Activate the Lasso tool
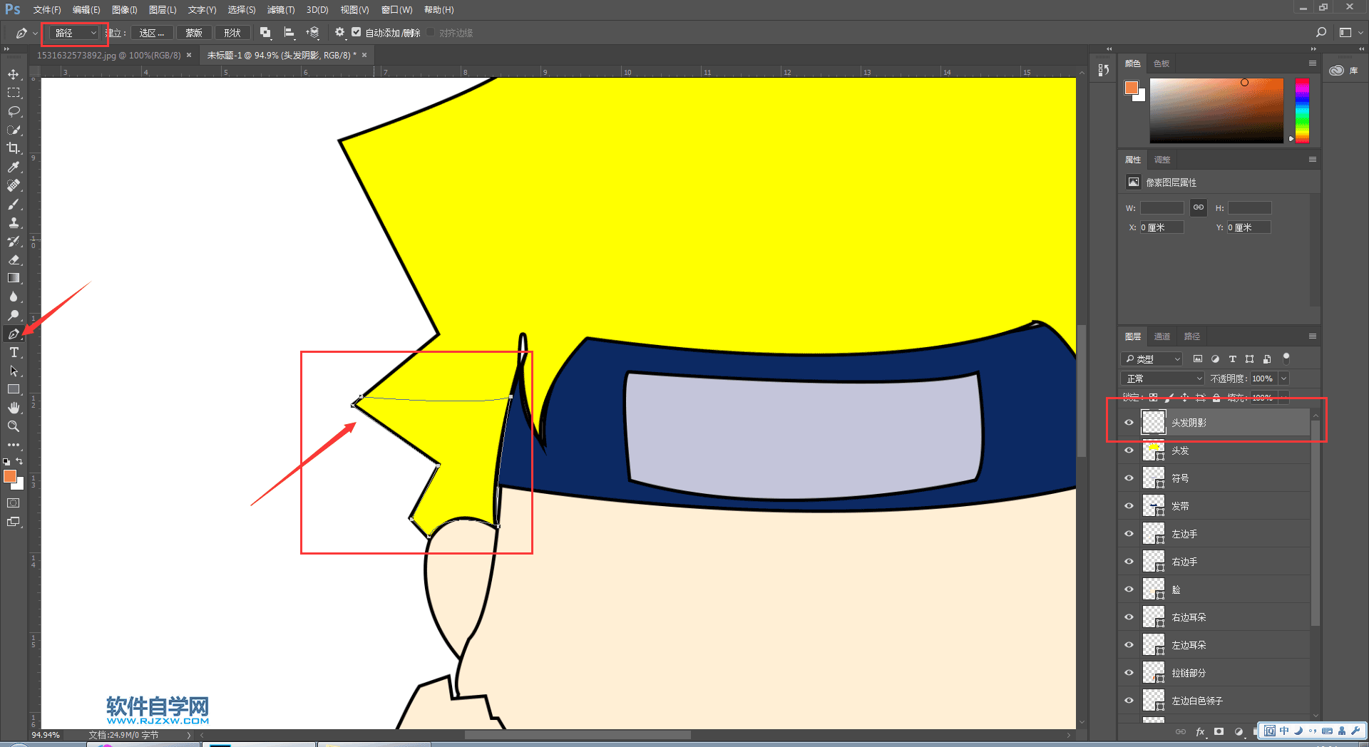This screenshot has width=1369, height=747. [14, 111]
